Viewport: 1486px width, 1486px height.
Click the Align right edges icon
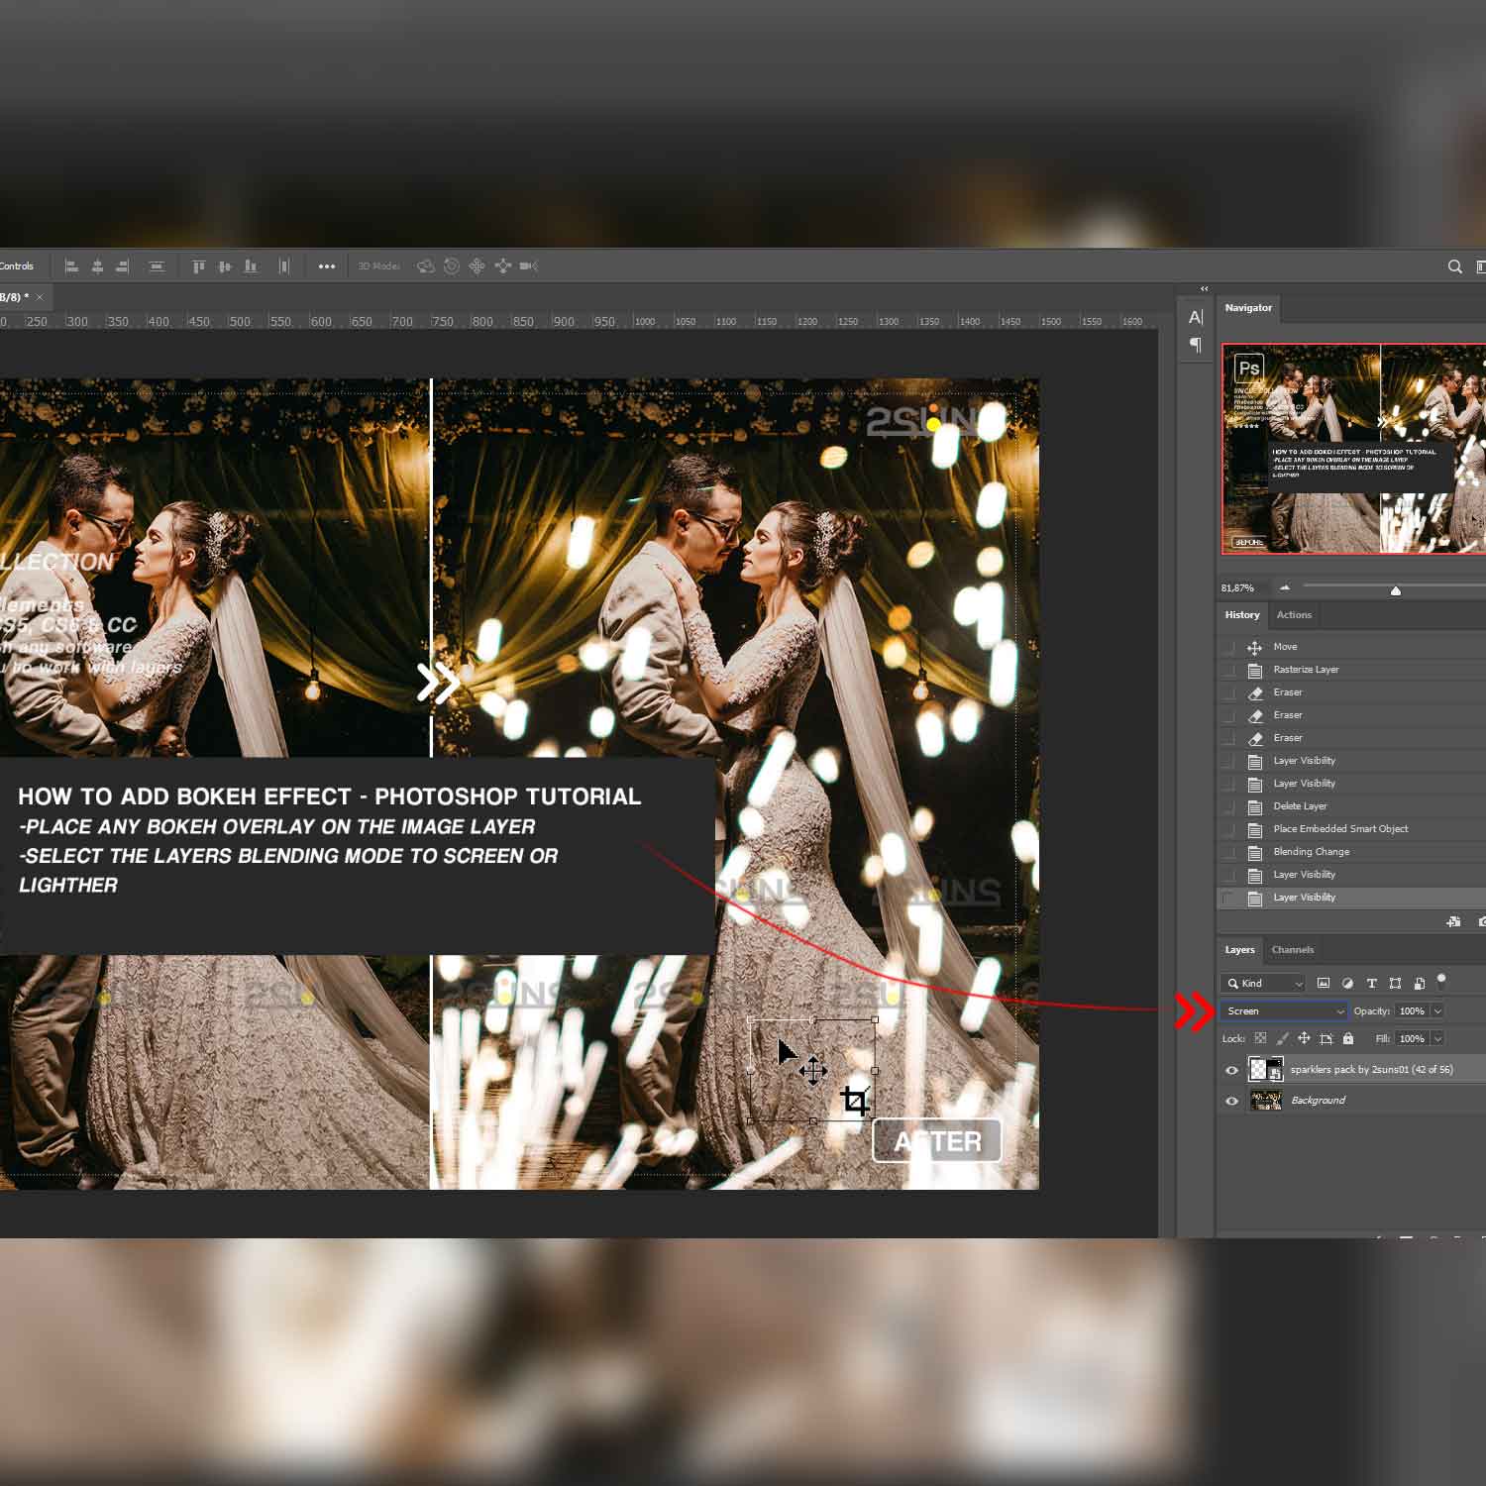123,266
